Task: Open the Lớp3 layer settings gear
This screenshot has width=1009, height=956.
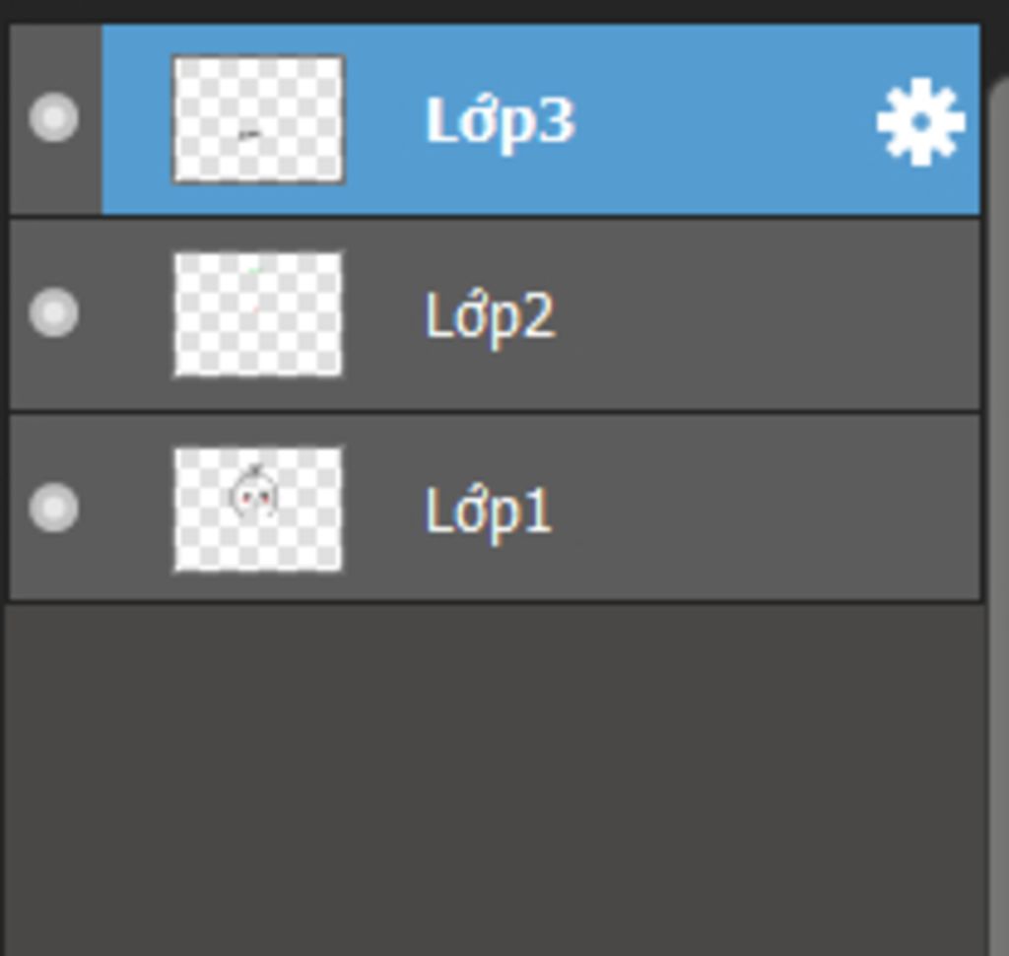Action: [x=920, y=121]
